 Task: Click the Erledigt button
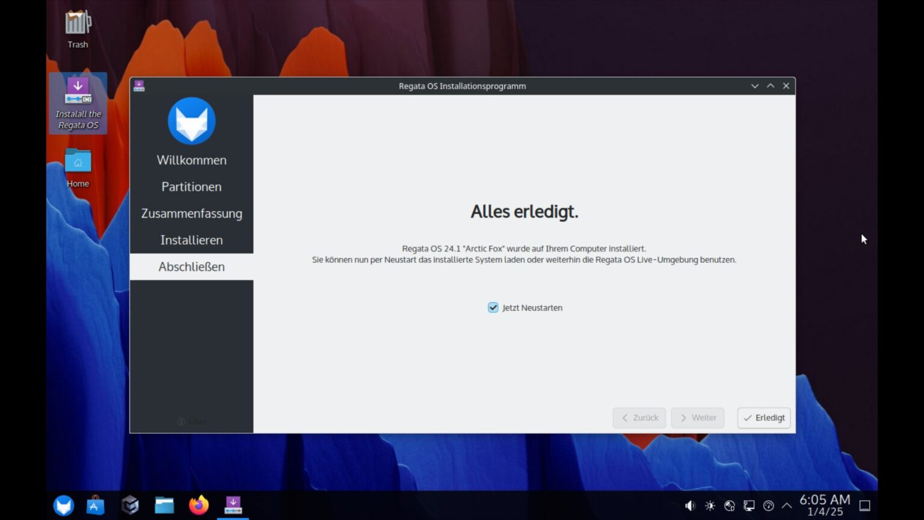click(764, 418)
